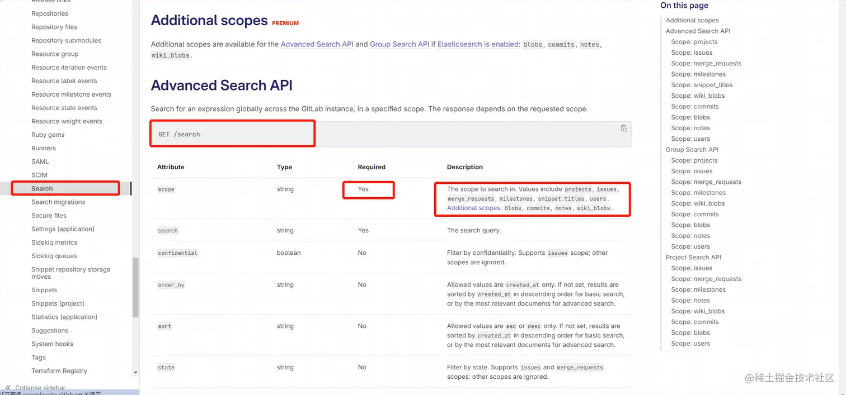
Task: Open the Runners sidebar entry
Action: 44,148
